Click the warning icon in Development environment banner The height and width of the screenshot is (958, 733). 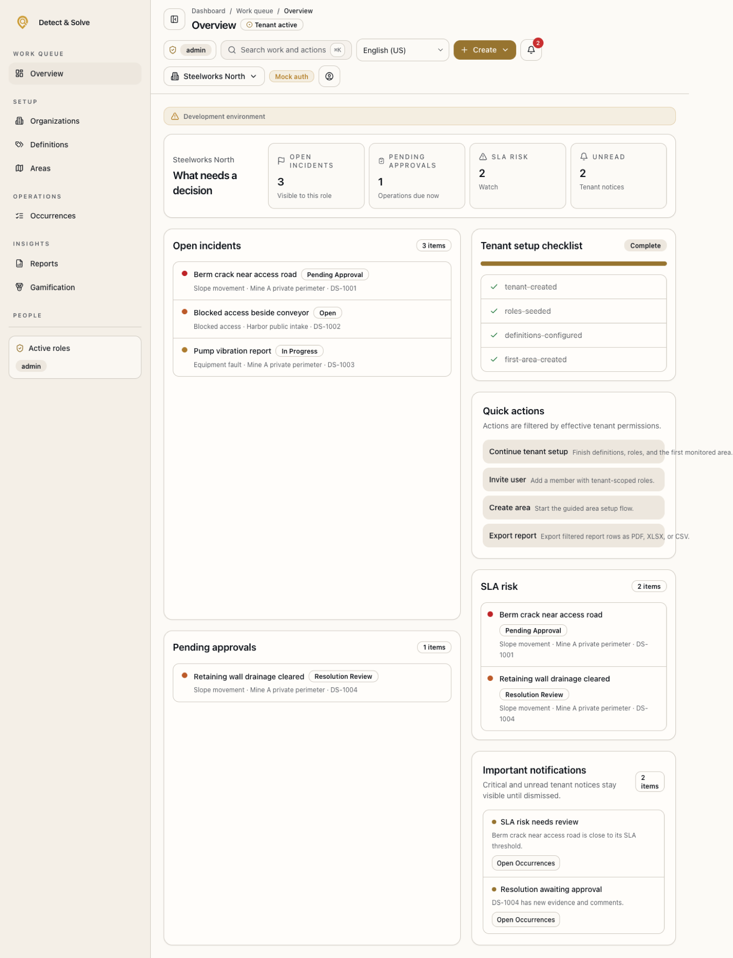click(x=175, y=116)
